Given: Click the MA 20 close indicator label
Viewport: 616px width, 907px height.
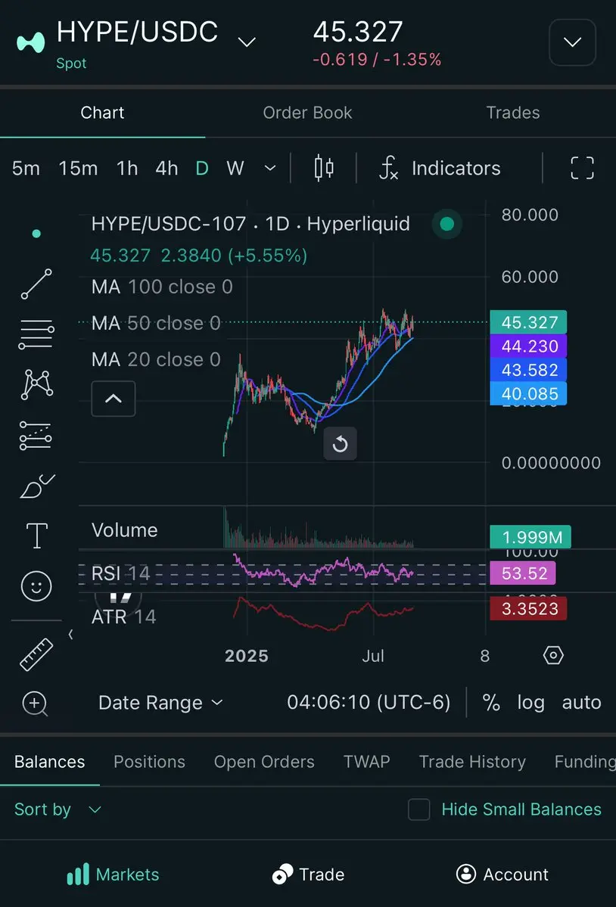Looking at the screenshot, I should pyautogui.click(x=156, y=359).
